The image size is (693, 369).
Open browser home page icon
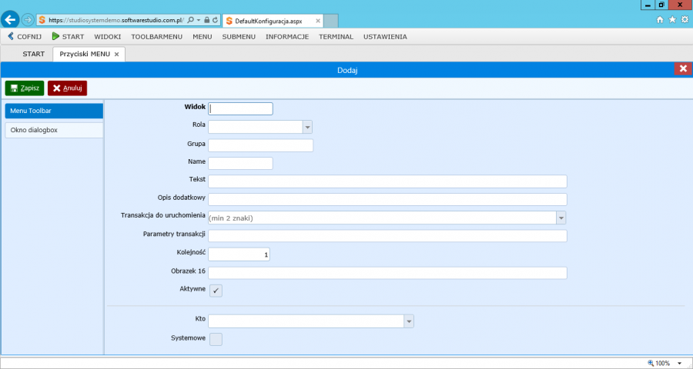point(660,19)
